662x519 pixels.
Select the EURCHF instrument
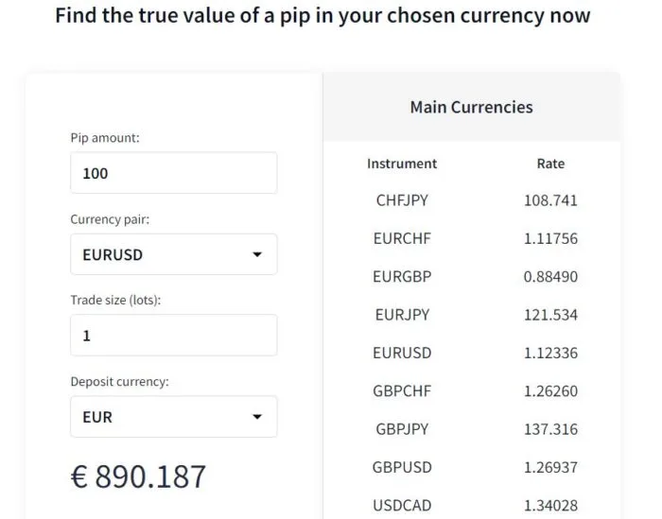point(402,238)
